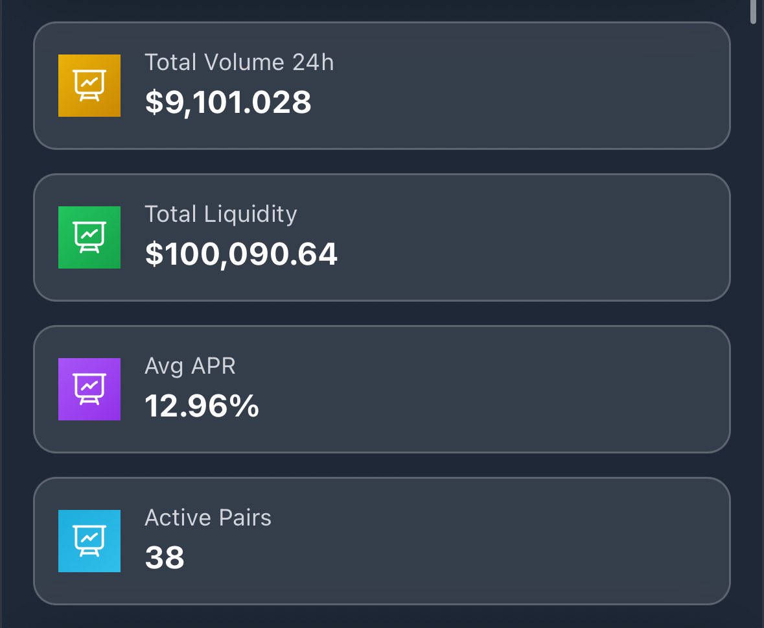Screen dimensions: 764x628
Task: Click the purple Avg APR chart icon
Action: pyautogui.click(x=89, y=389)
